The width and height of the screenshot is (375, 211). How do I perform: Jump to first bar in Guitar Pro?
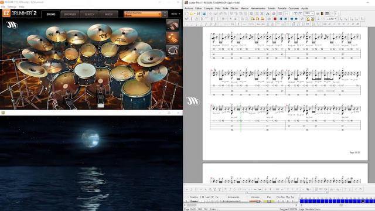coord(281,19)
